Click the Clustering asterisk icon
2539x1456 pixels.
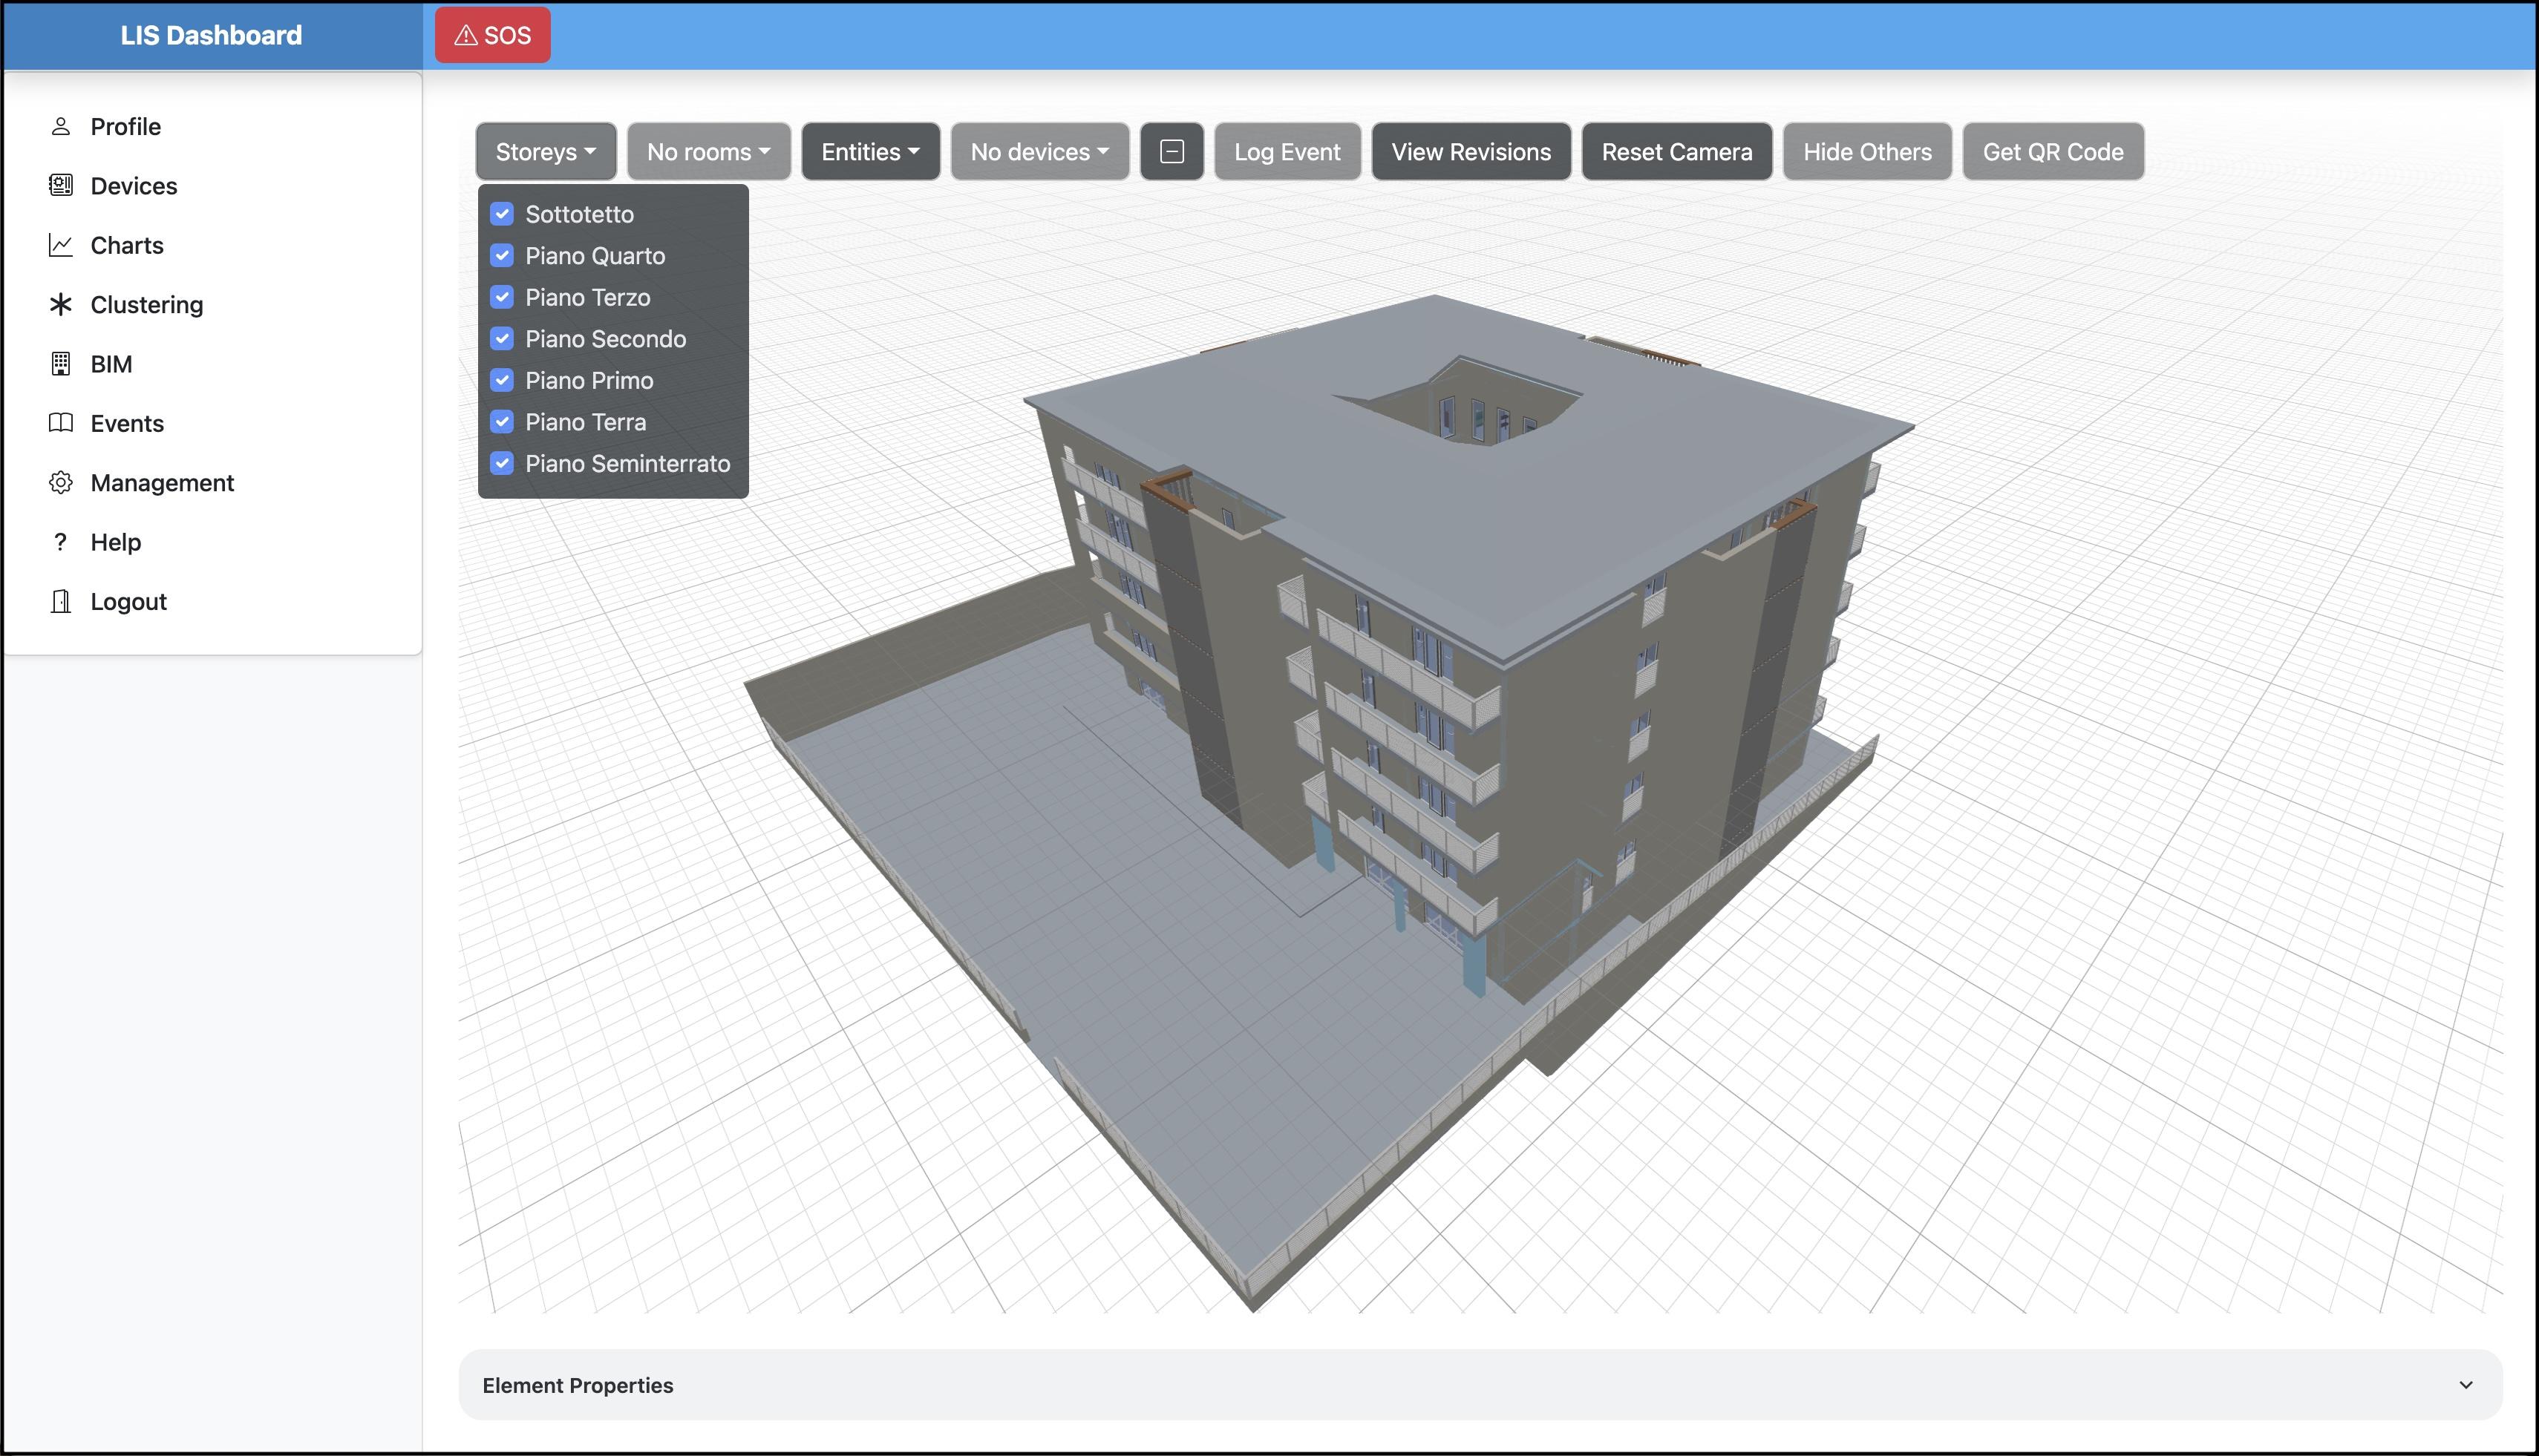click(x=61, y=304)
